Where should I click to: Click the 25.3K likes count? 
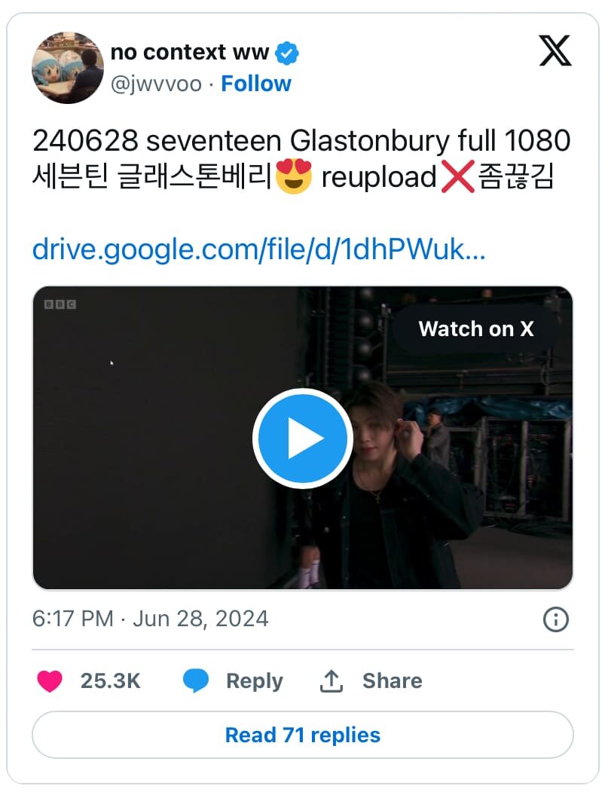tap(111, 681)
